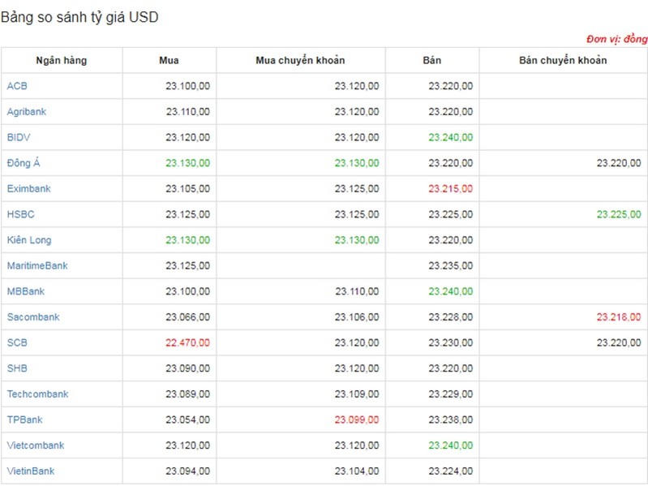Open the Kiên Long bank link
The height and width of the screenshot is (486, 648).
pos(30,240)
